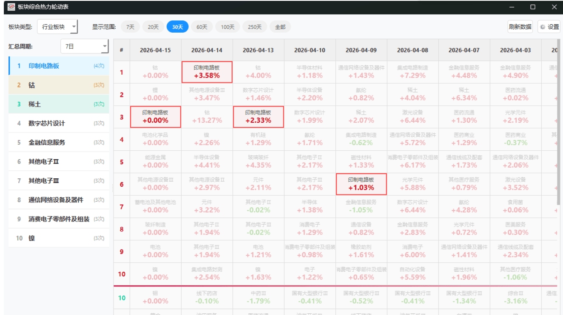Choose 其他电子II ranked sixth in the list
The height and width of the screenshot is (315, 563).
[x=59, y=161]
